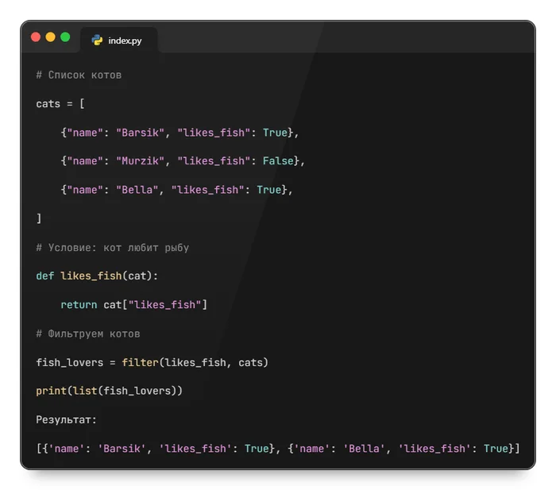Click the 'Результат:' label

coord(66,420)
